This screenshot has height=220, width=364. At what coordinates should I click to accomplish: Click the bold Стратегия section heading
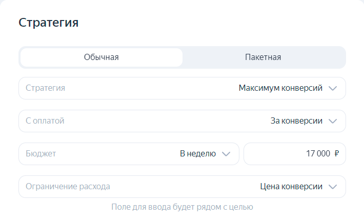click(48, 23)
